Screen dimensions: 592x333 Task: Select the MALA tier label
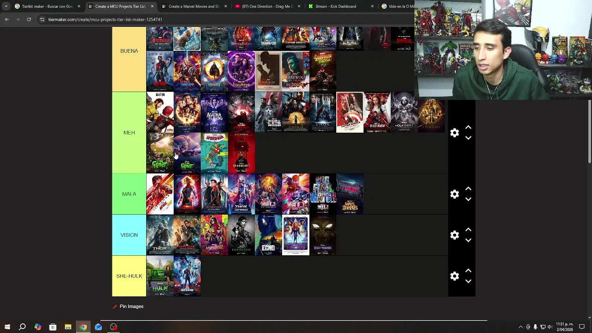point(129,194)
